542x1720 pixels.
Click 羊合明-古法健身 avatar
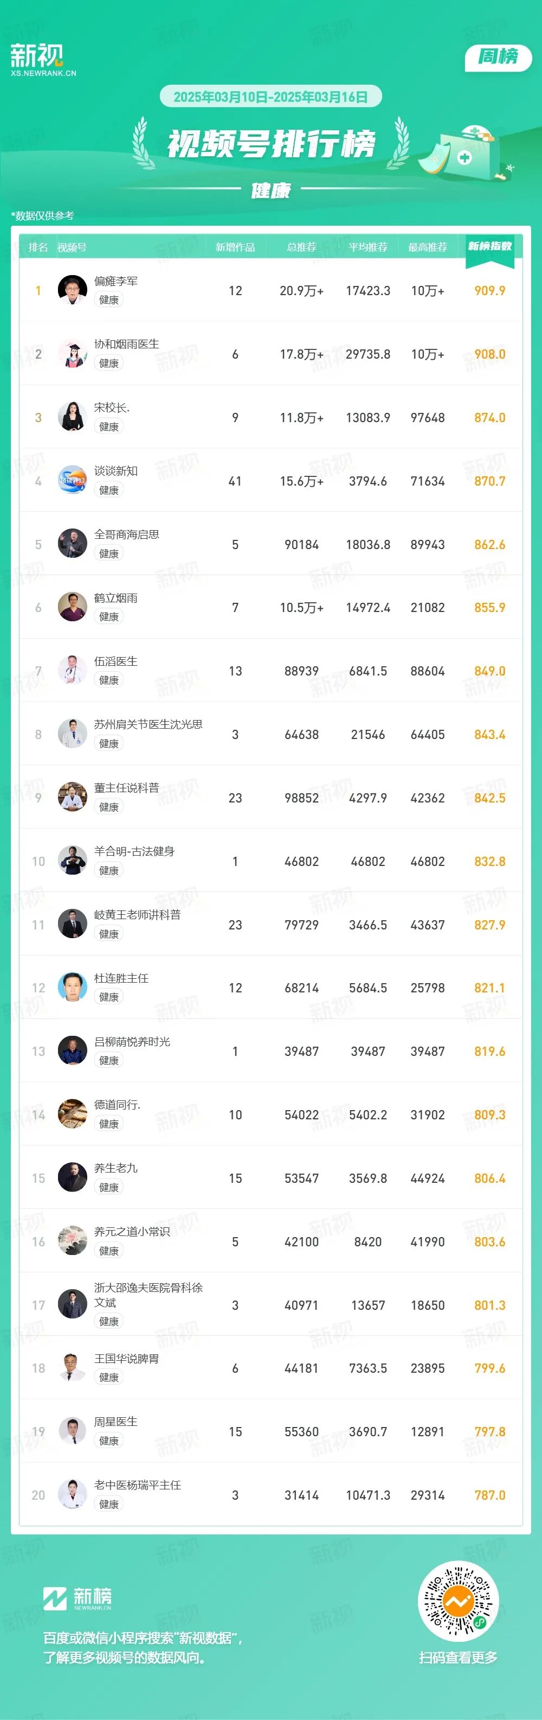[x=73, y=861]
